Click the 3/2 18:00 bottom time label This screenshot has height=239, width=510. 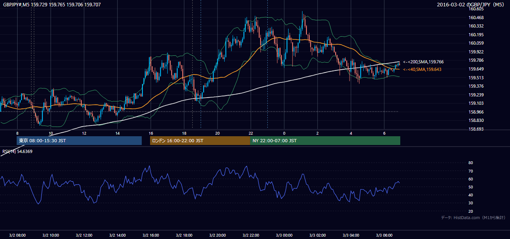pyautogui.click(x=184, y=235)
